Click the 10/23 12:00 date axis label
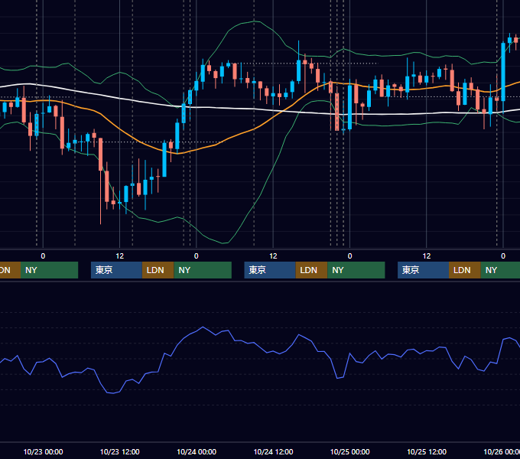This screenshot has width=520, height=459. (120, 451)
